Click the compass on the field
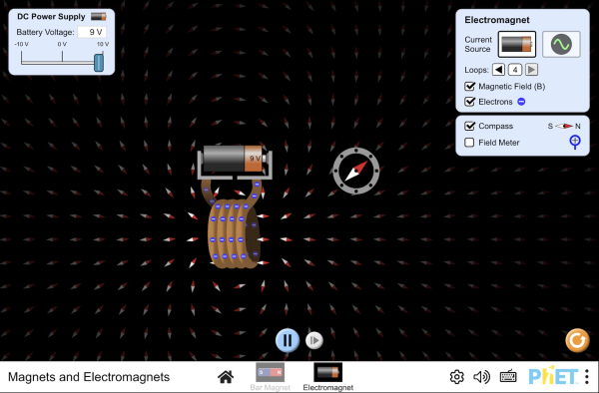Viewport: 599px width, 393px height. tap(356, 171)
